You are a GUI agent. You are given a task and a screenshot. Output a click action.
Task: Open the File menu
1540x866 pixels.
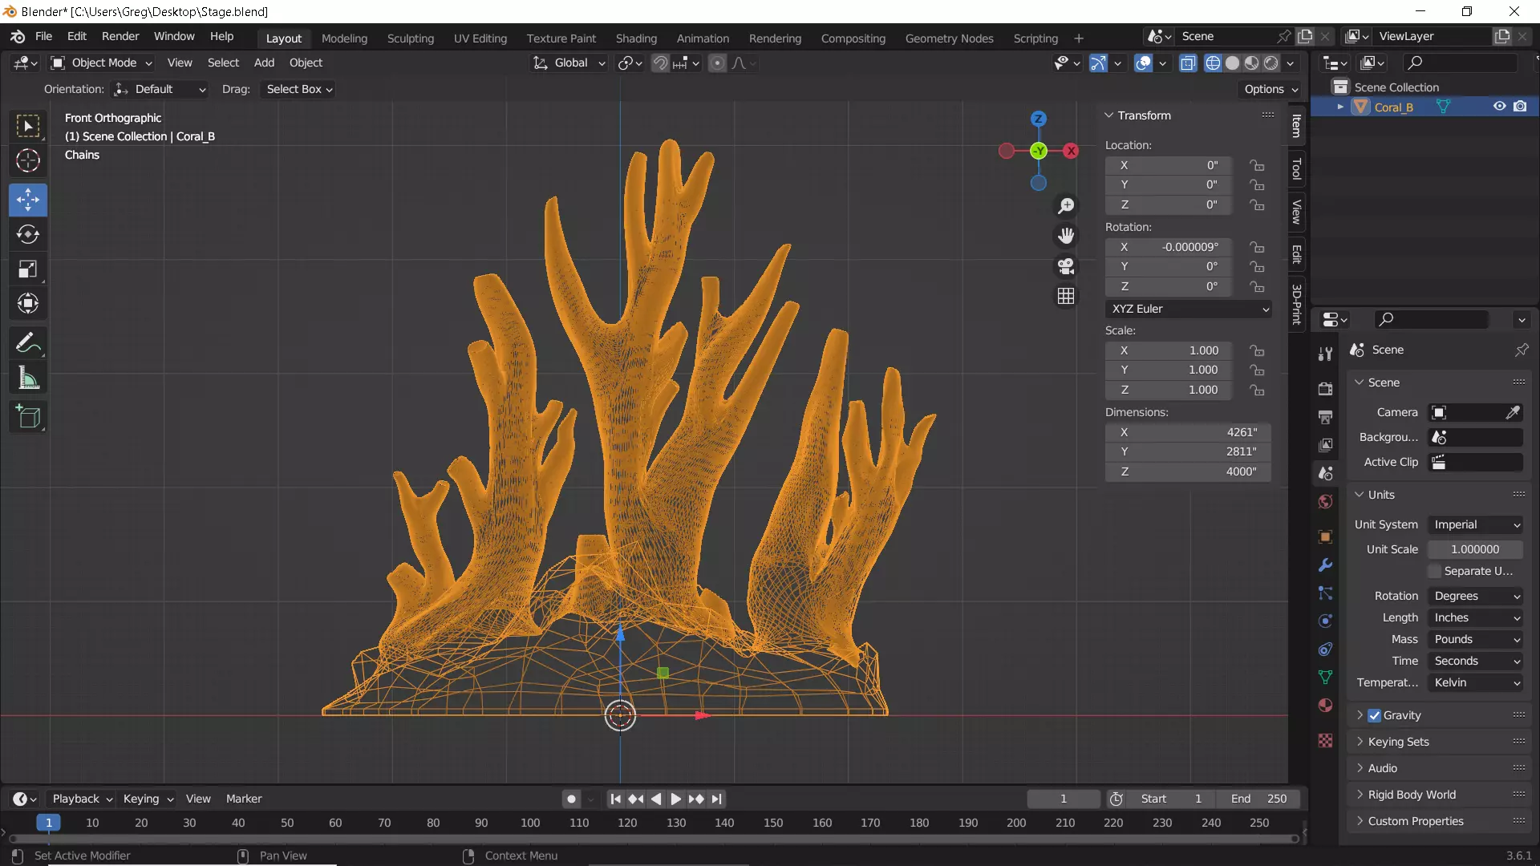pyautogui.click(x=43, y=37)
